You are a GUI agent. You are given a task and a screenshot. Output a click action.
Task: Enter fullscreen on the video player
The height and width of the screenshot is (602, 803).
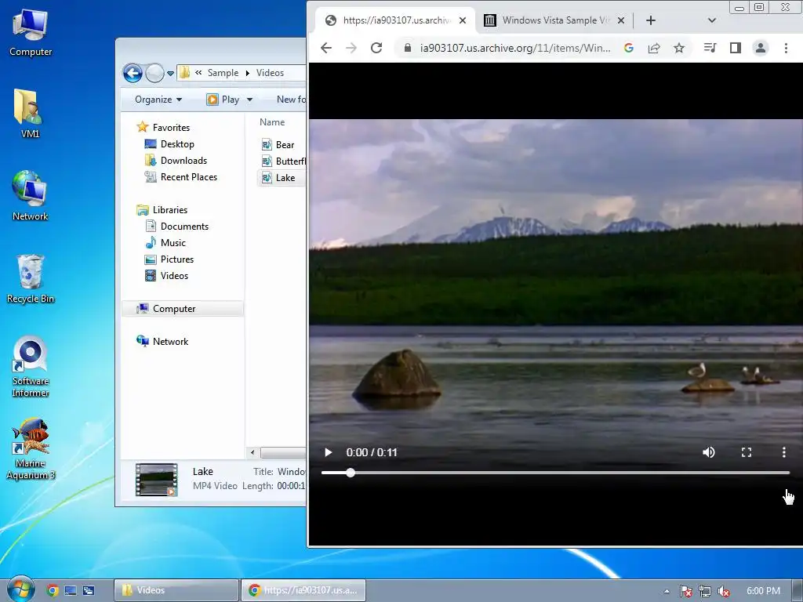point(747,452)
